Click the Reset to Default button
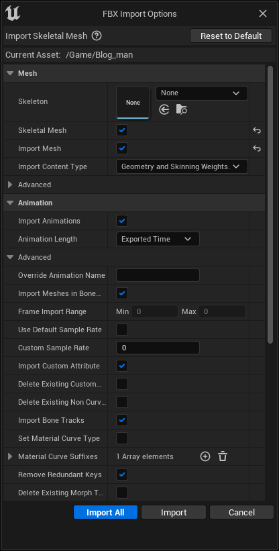The width and height of the screenshot is (279, 551). click(x=231, y=36)
